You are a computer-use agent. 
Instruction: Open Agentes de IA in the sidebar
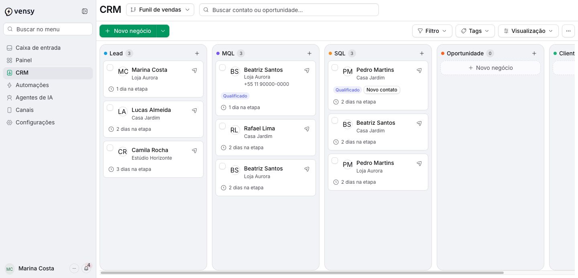[48, 97]
